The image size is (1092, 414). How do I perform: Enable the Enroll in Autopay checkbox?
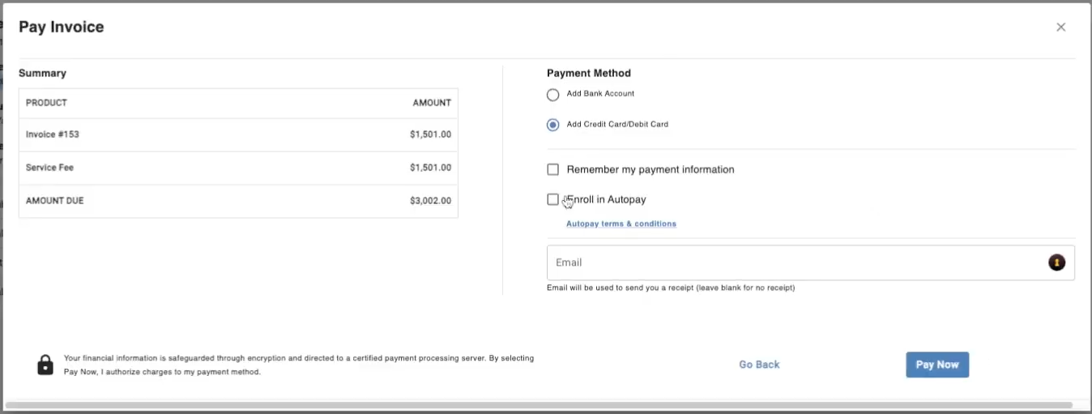click(553, 199)
